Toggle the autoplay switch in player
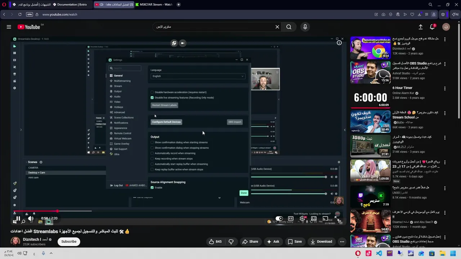The image size is (461, 259). coord(279,218)
